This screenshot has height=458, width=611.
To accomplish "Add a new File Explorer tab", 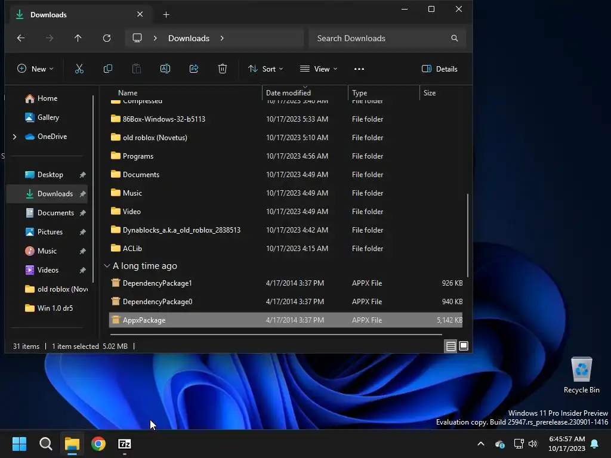I will (x=166, y=15).
